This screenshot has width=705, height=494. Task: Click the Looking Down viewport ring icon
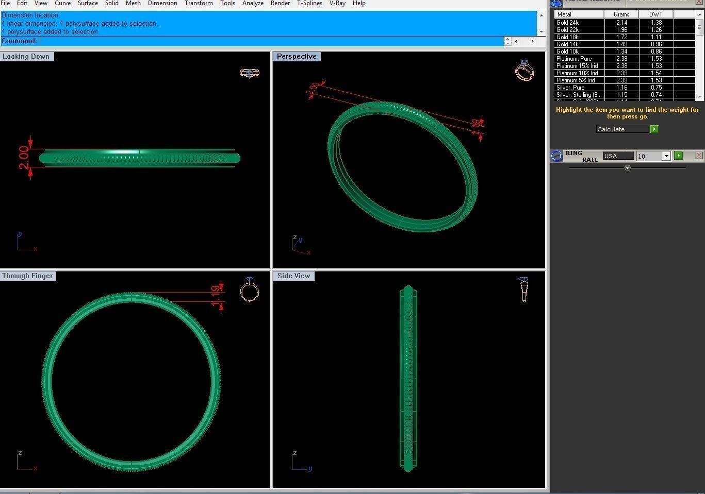[250, 73]
